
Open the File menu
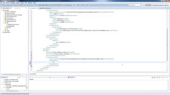pos(1,3)
